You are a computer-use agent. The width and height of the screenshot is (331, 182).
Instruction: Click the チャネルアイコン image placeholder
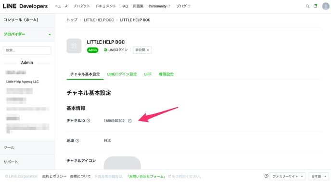coord(122,163)
